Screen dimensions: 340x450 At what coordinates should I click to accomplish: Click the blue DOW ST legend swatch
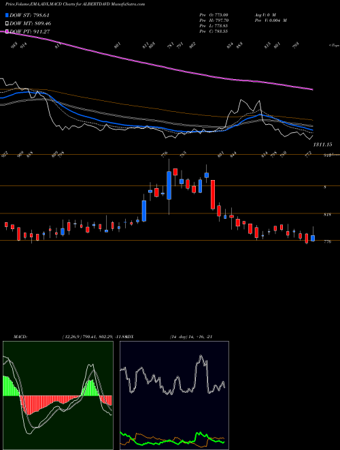[x=7, y=15]
